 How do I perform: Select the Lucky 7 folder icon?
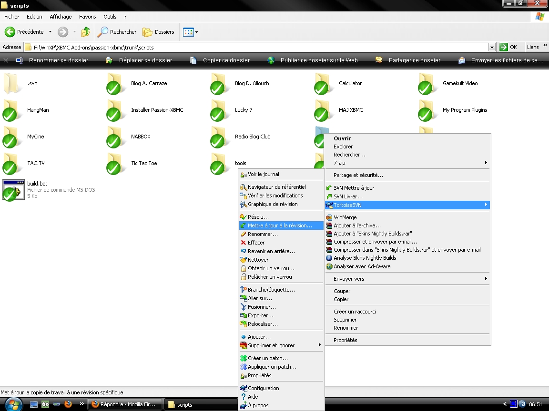pos(220,111)
